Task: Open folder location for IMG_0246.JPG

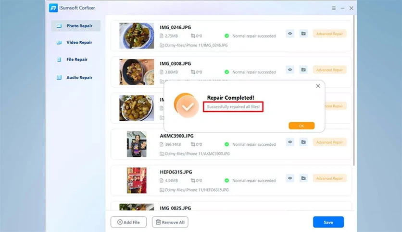Action: (x=303, y=34)
